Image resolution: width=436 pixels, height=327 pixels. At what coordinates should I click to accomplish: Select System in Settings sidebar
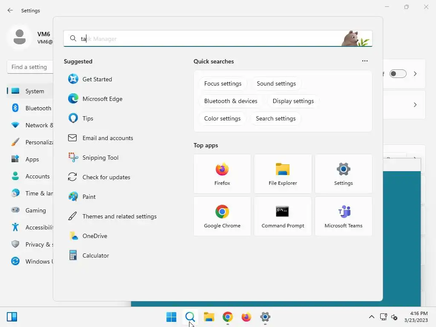pos(30,91)
